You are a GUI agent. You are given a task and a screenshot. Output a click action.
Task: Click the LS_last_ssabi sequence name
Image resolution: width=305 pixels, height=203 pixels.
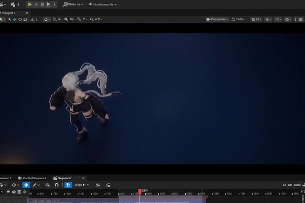click(291, 185)
